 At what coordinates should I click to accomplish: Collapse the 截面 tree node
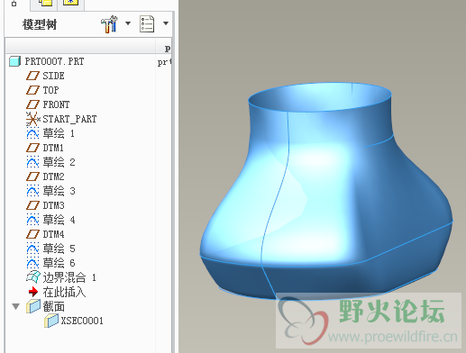click(x=16, y=306)
